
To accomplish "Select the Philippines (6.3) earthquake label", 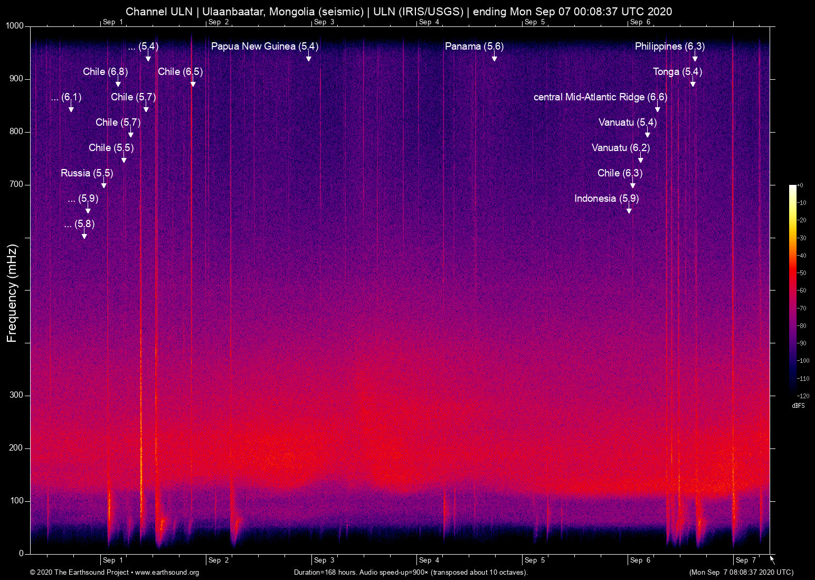I will pyautogui.click(x=669, y=46).
